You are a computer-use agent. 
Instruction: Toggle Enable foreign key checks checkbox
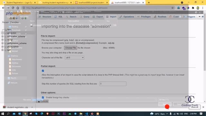click(43, 97)
